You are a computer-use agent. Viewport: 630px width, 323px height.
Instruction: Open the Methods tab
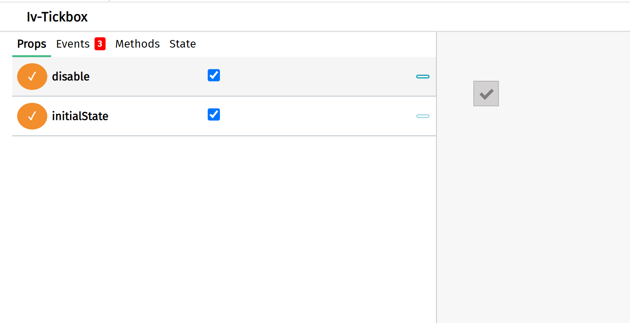tap(137, 44)
